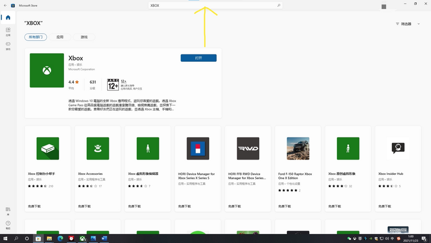Screen dimensions: 431x243
Task: Click the WeChat tray icon
Action: coord(349,238)
